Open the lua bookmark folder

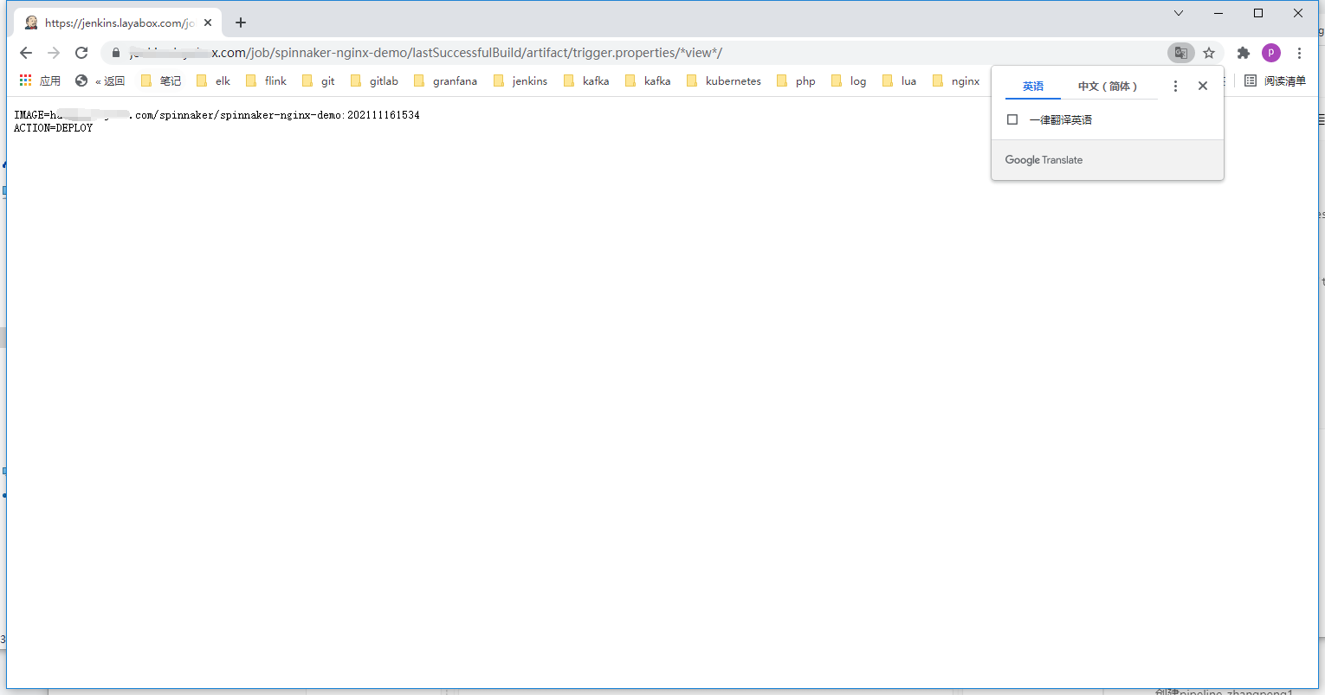(x=899, y=80)
